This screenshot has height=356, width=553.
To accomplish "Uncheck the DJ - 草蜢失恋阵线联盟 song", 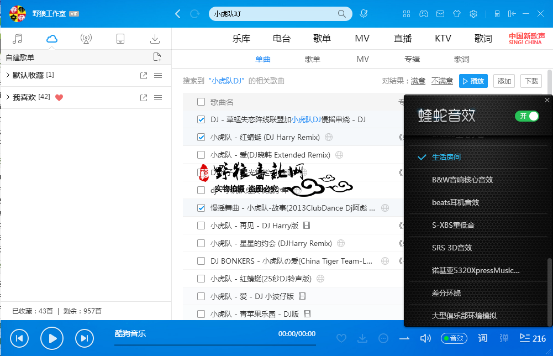I will [201, 119].
